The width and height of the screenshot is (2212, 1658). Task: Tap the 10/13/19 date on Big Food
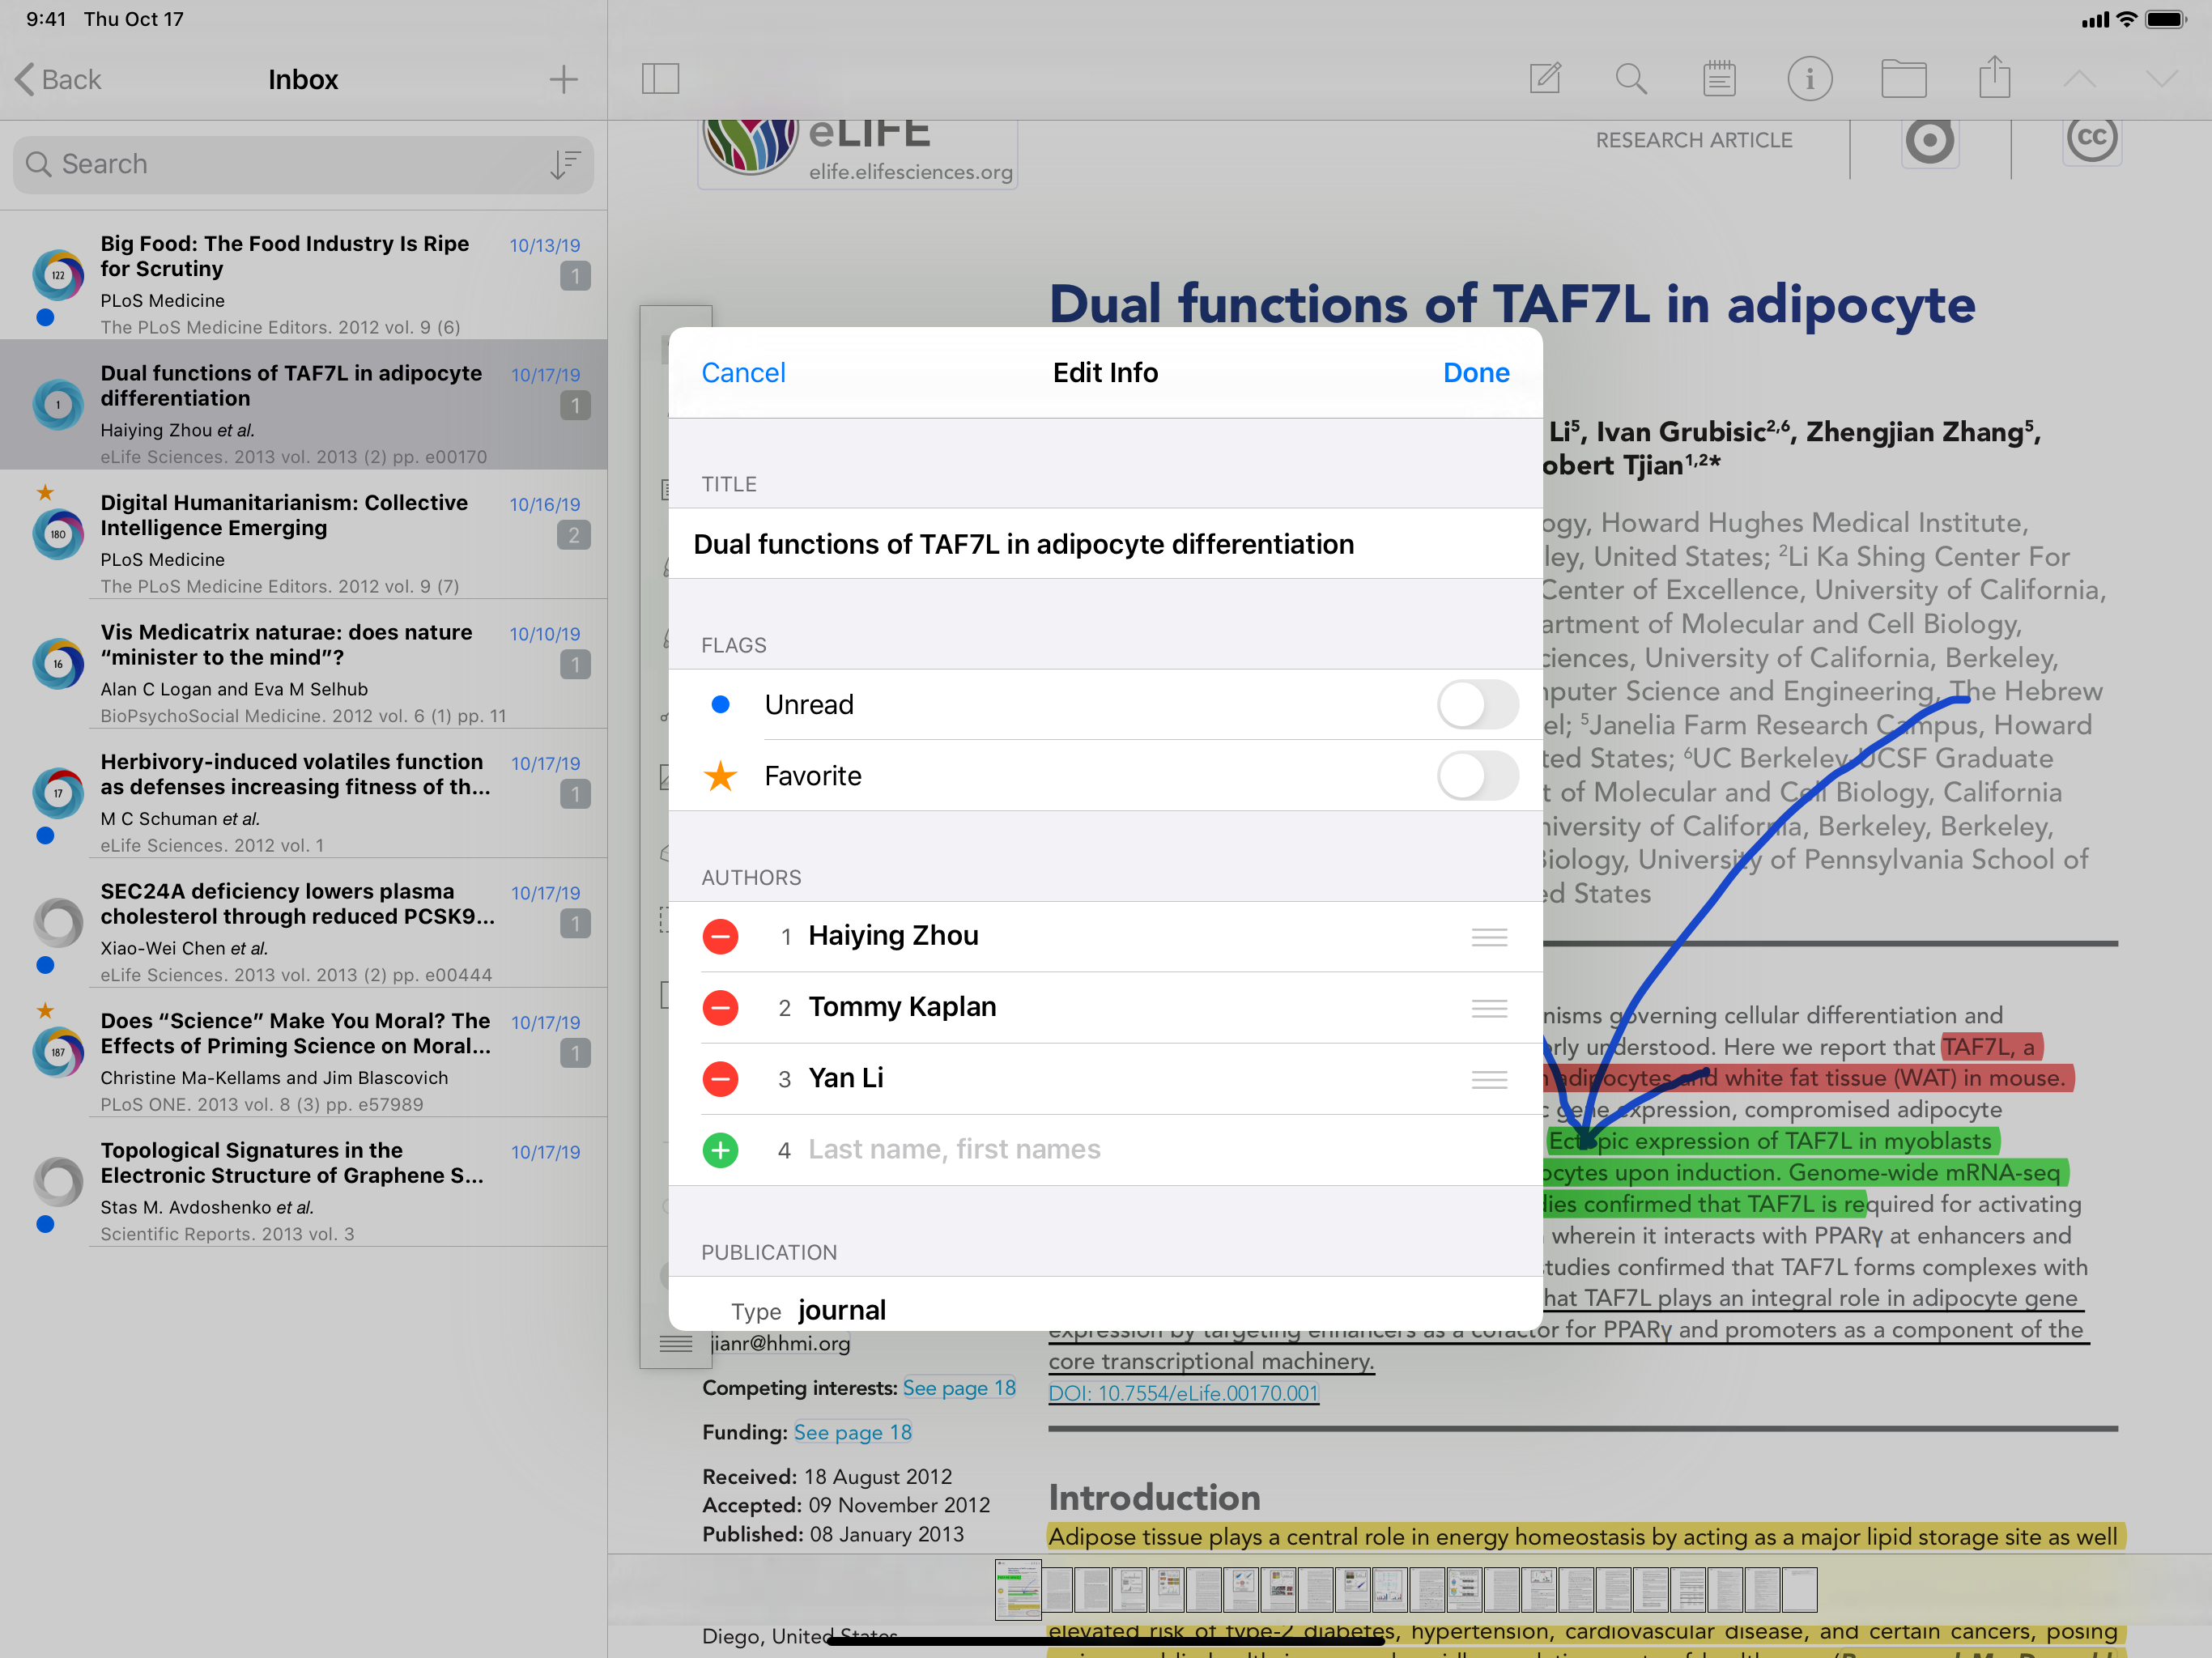click(x=544, y=245)
